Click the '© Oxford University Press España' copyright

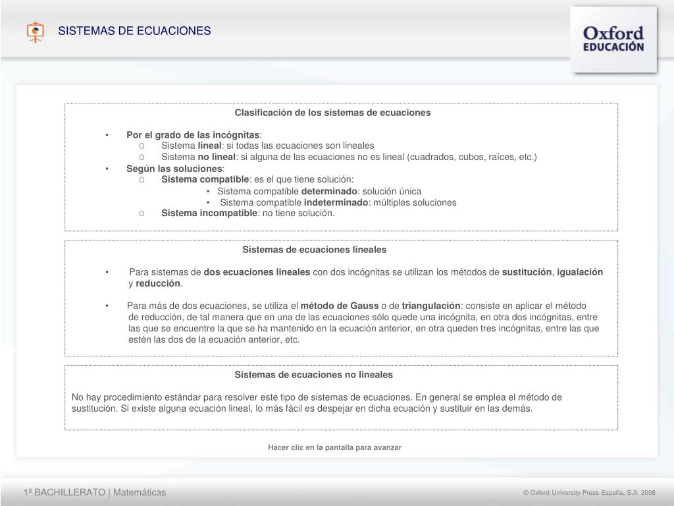tap(589, 493)
